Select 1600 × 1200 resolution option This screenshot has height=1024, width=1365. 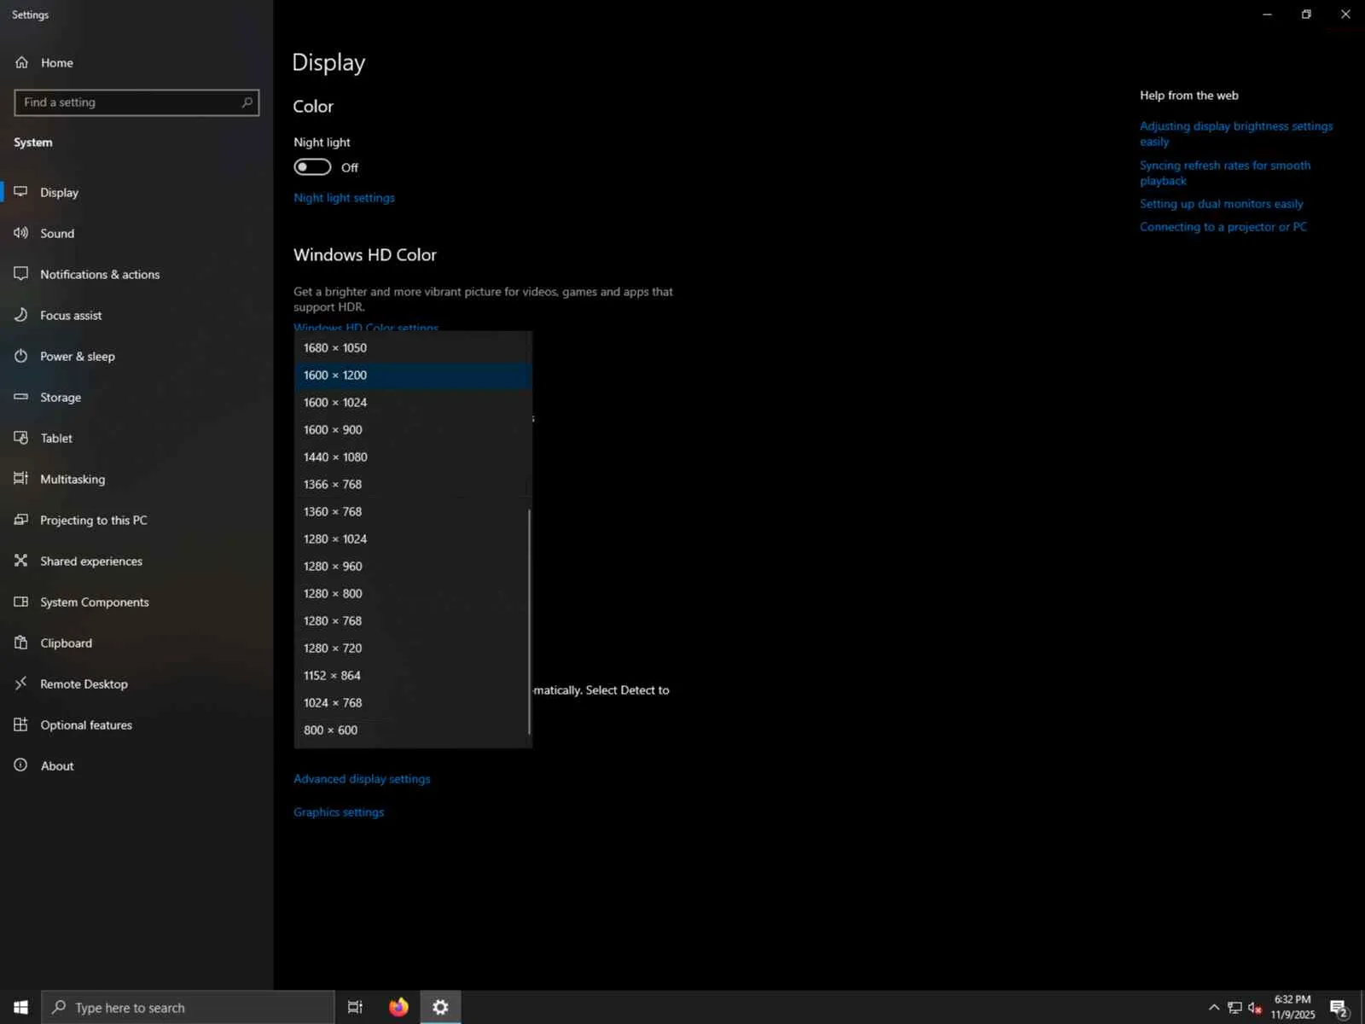click(x=413, y=375)
